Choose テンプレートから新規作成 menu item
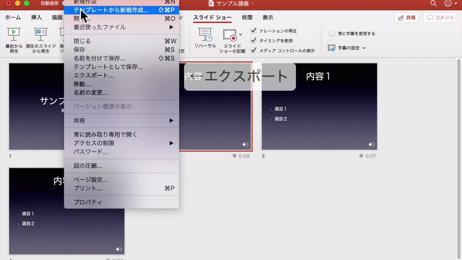Screen dimensions: 462x260 tap(121, 10)
